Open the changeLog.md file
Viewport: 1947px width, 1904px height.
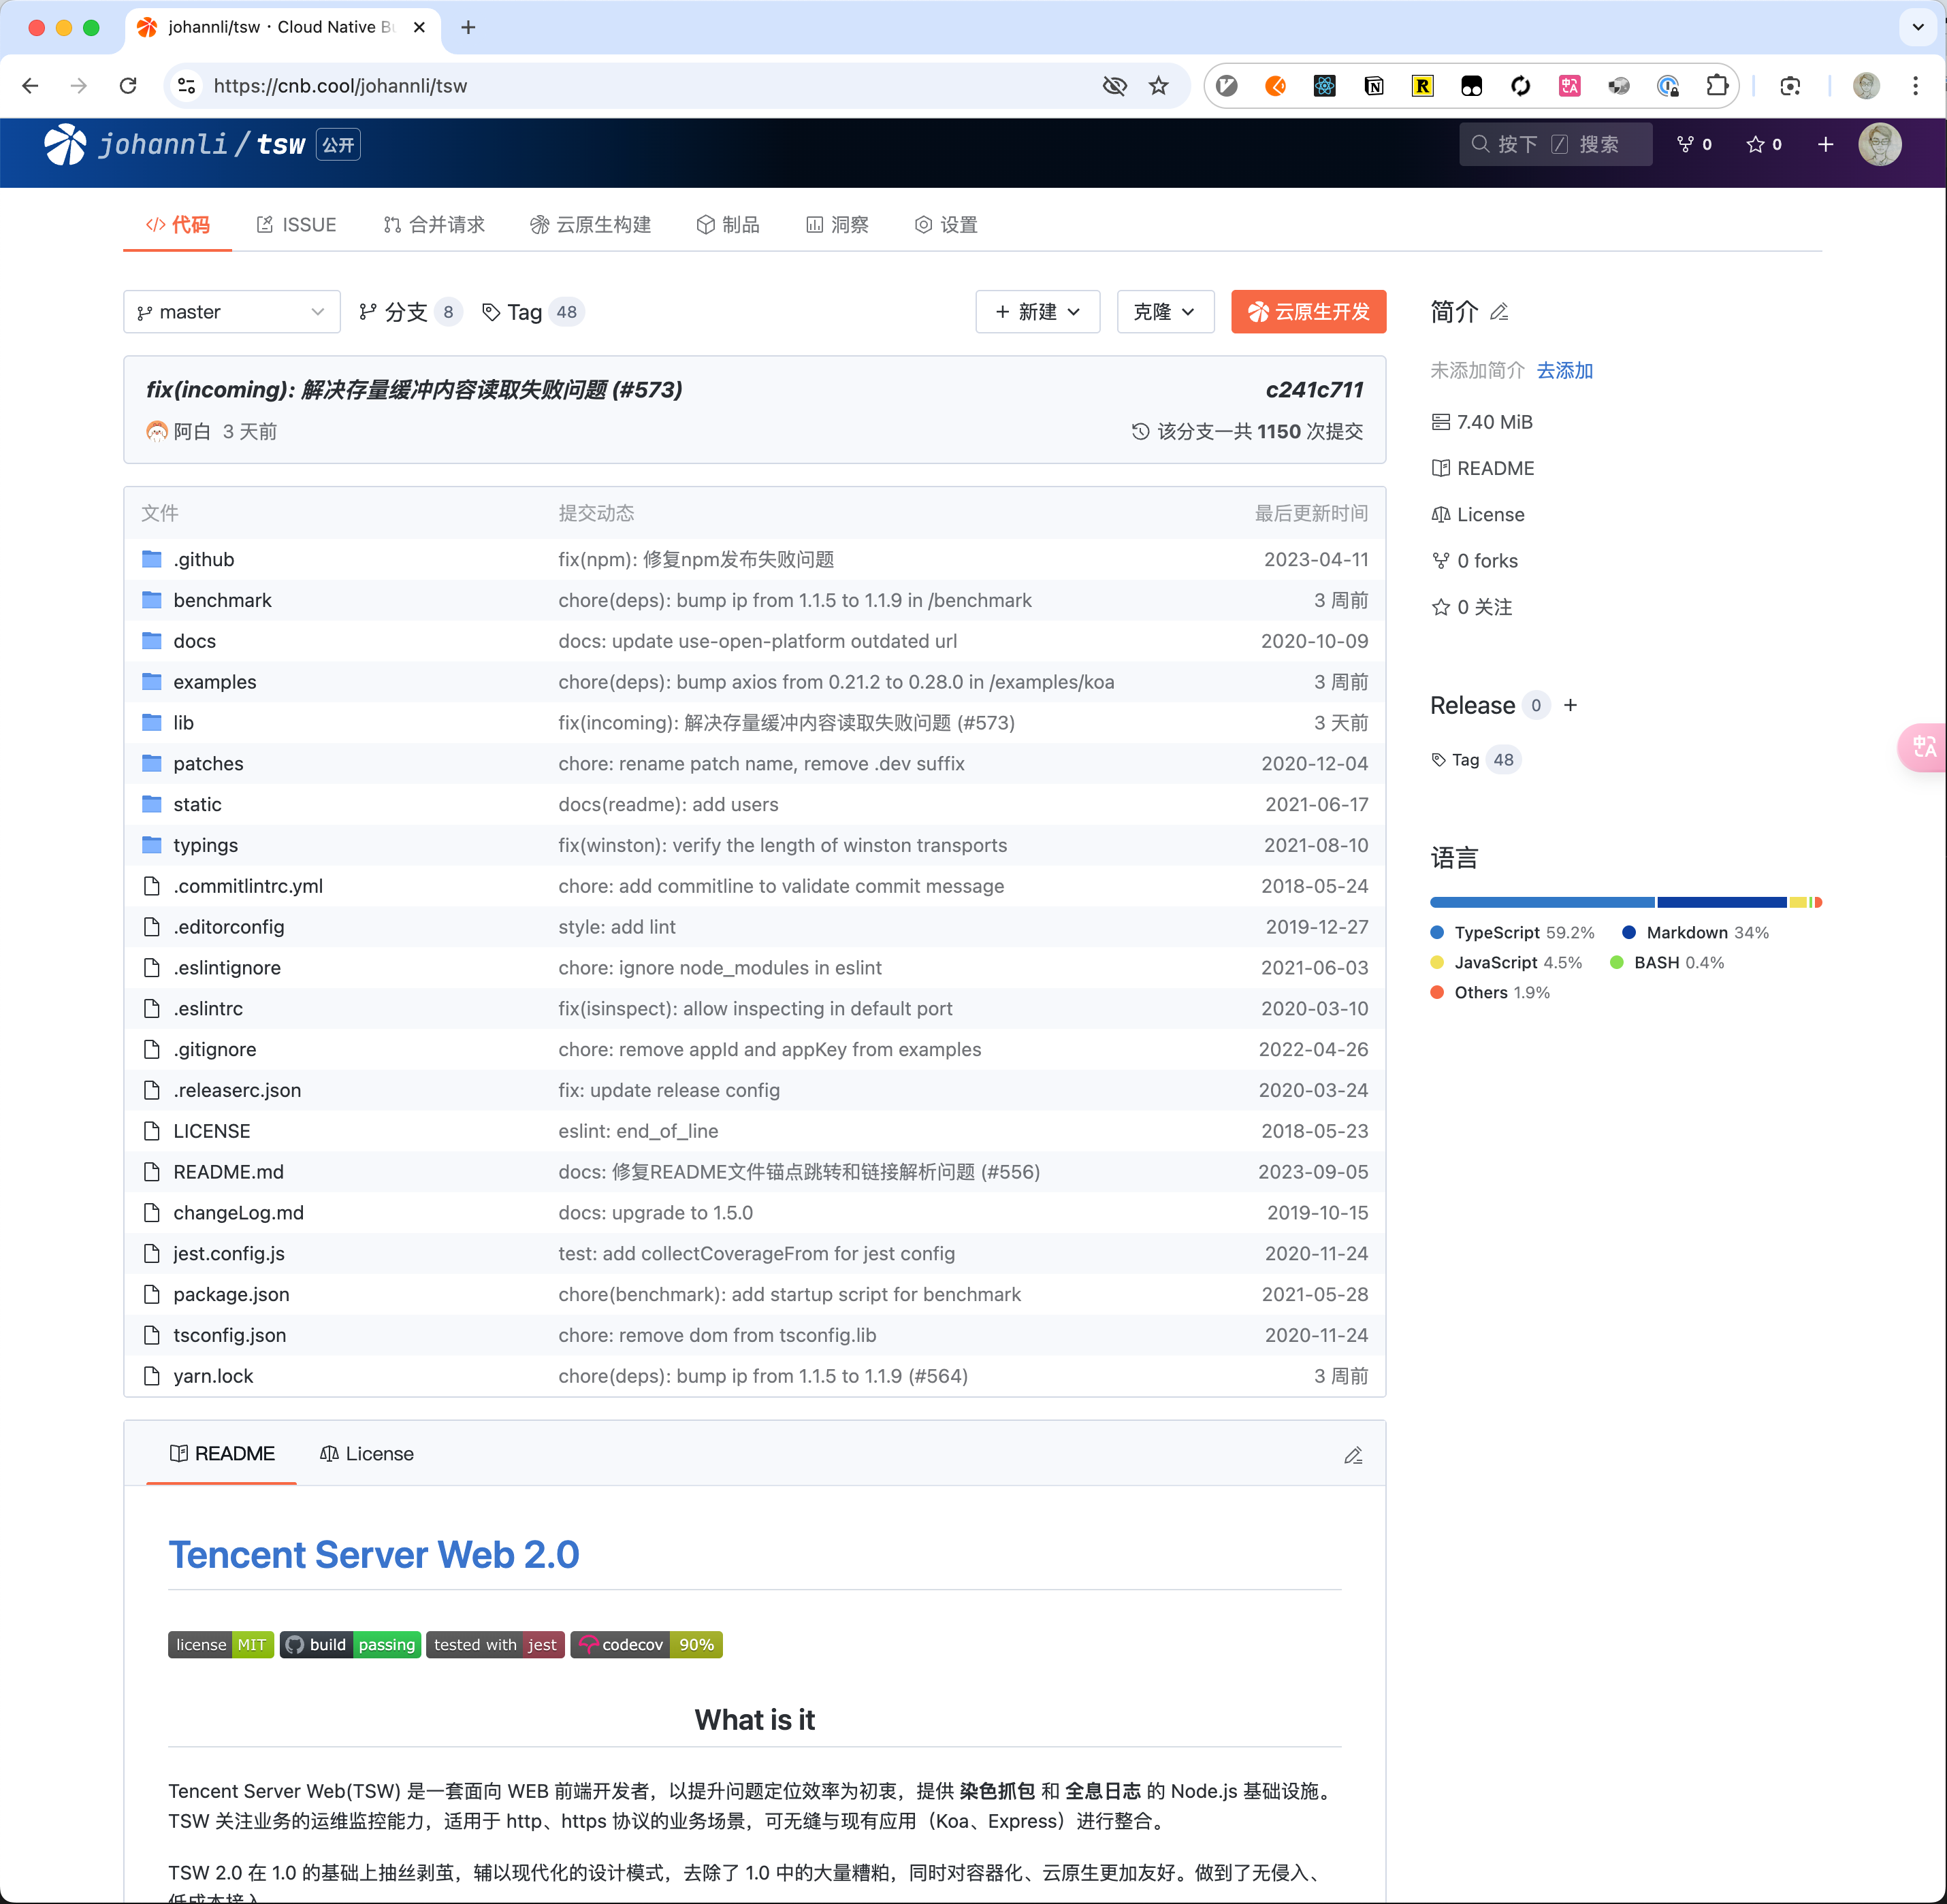pos(238,1212)
